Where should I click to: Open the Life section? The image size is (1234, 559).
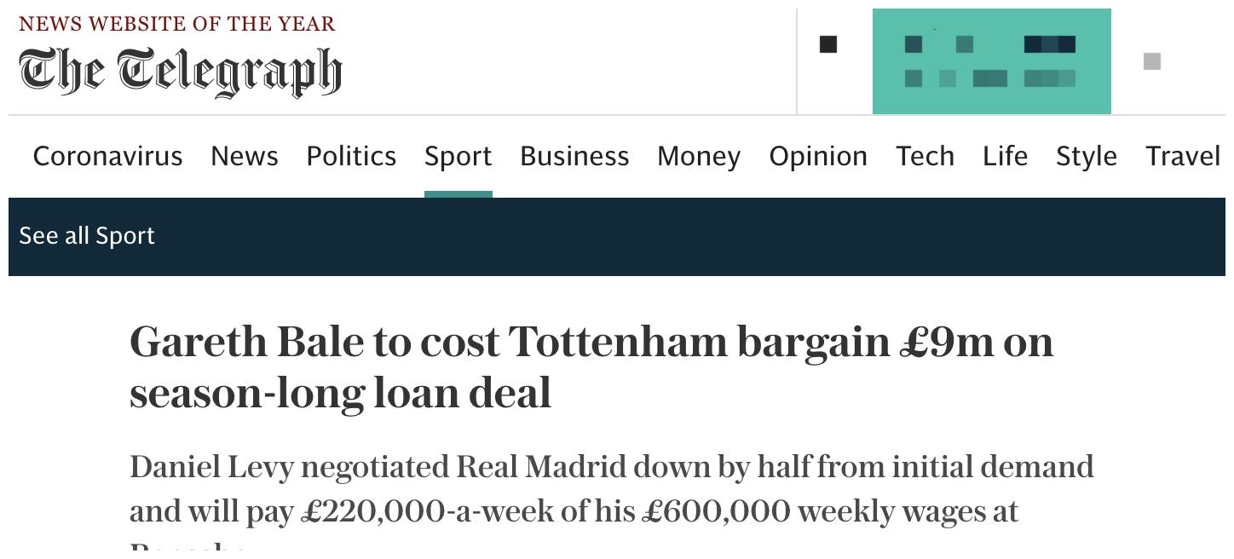pos(1005,156)
